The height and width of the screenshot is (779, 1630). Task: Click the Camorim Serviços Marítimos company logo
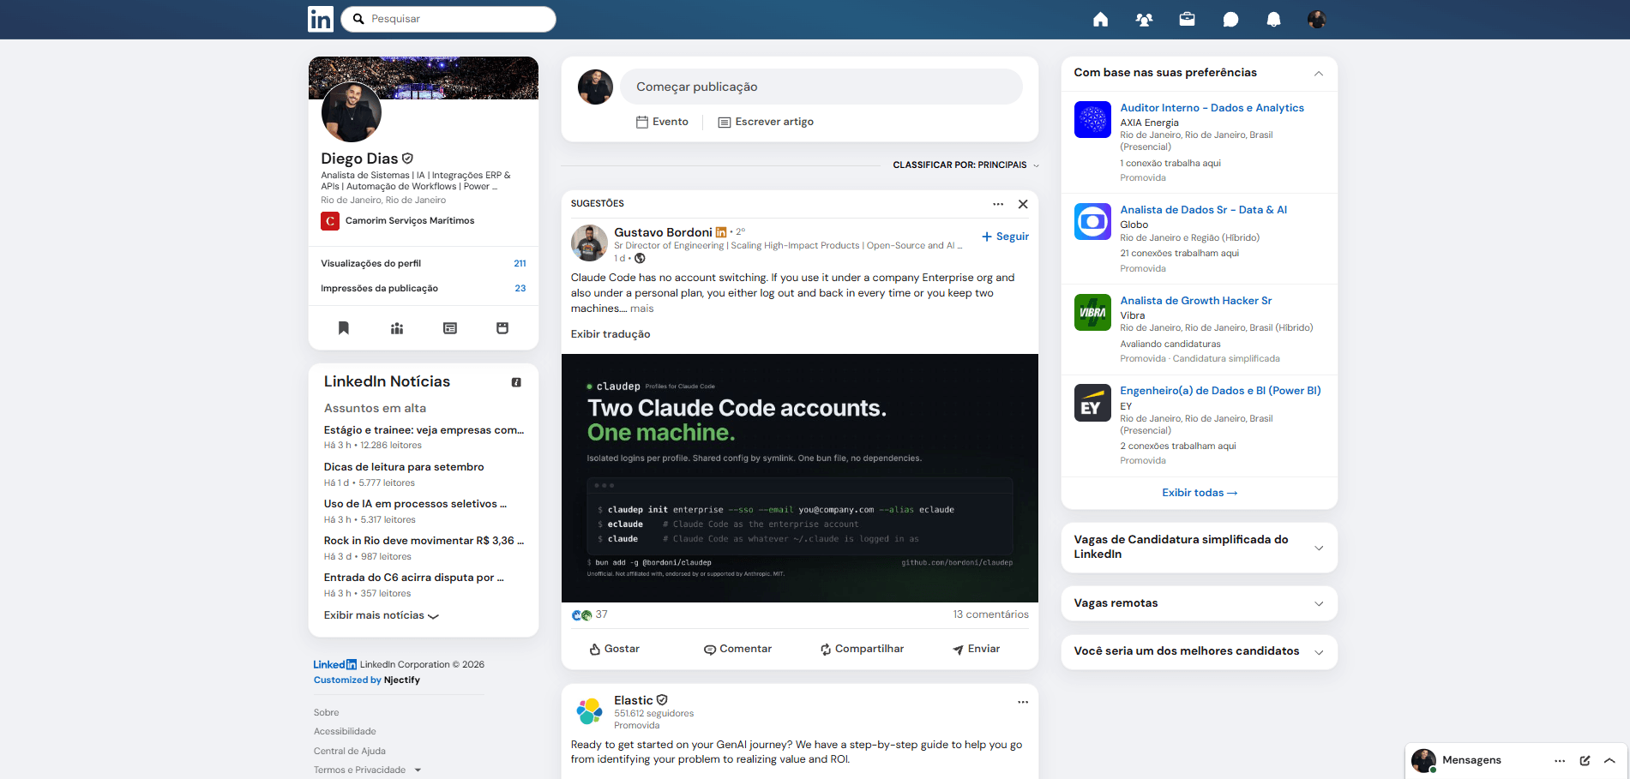pos(330,221)
